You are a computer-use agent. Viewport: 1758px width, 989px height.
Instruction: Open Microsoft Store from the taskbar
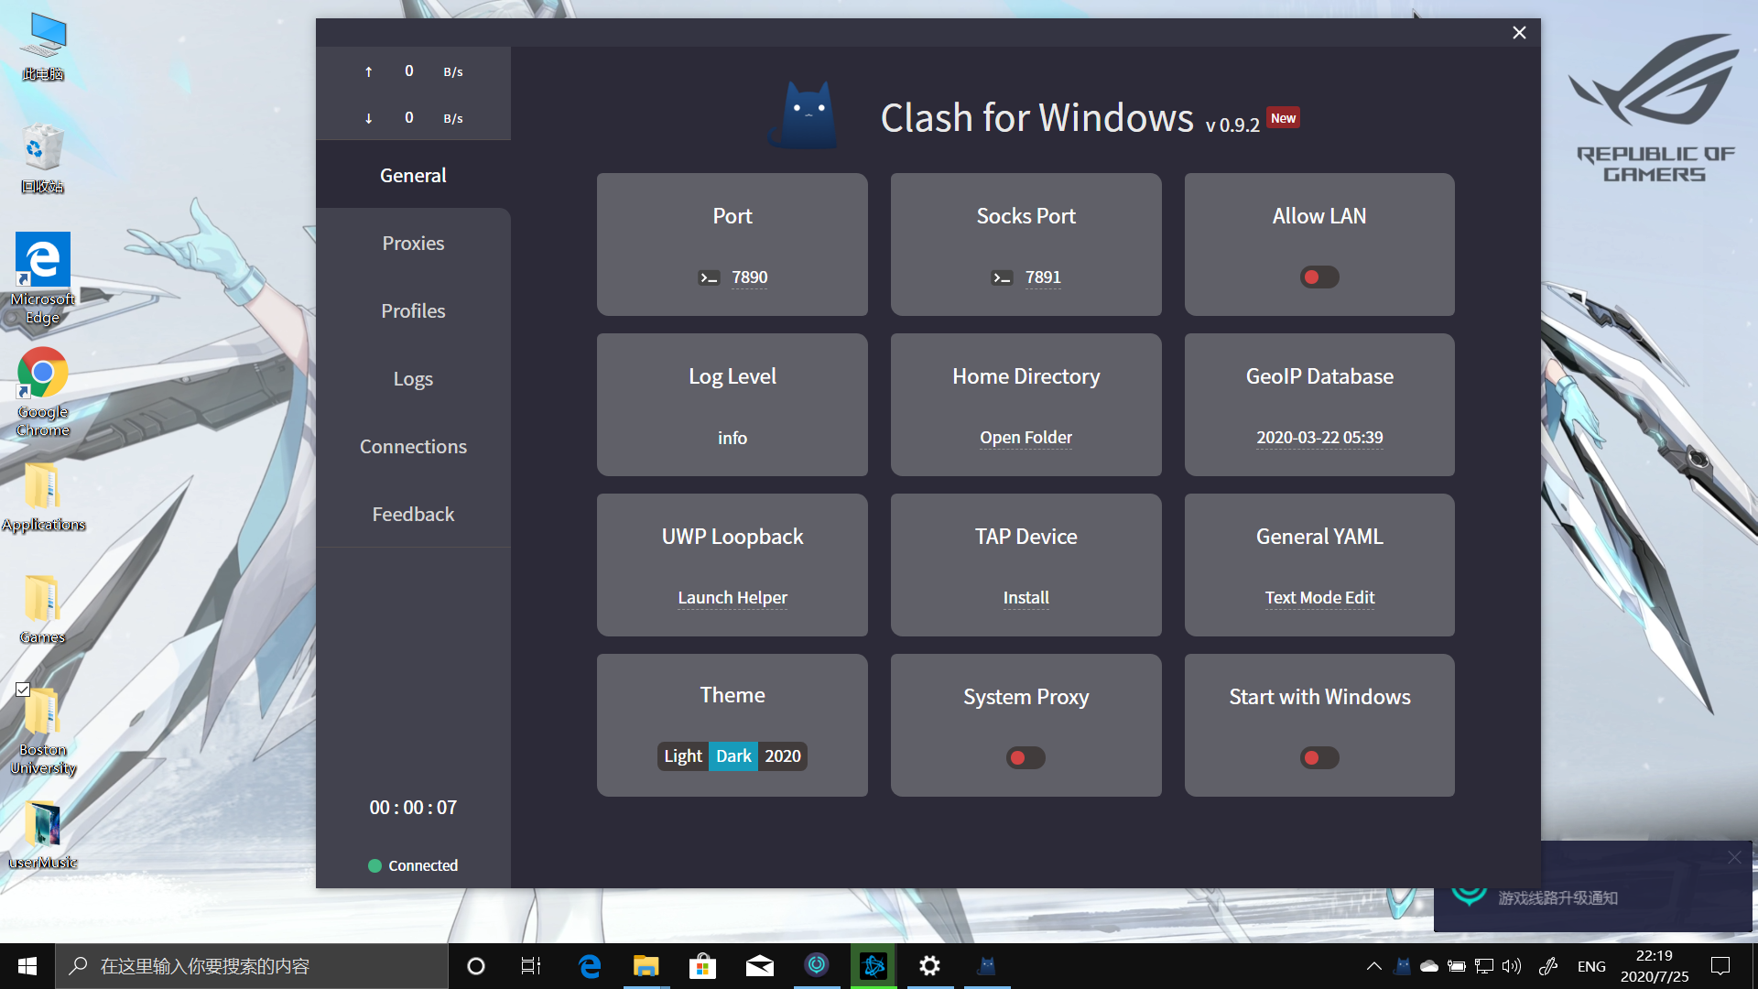pos(703,966)
